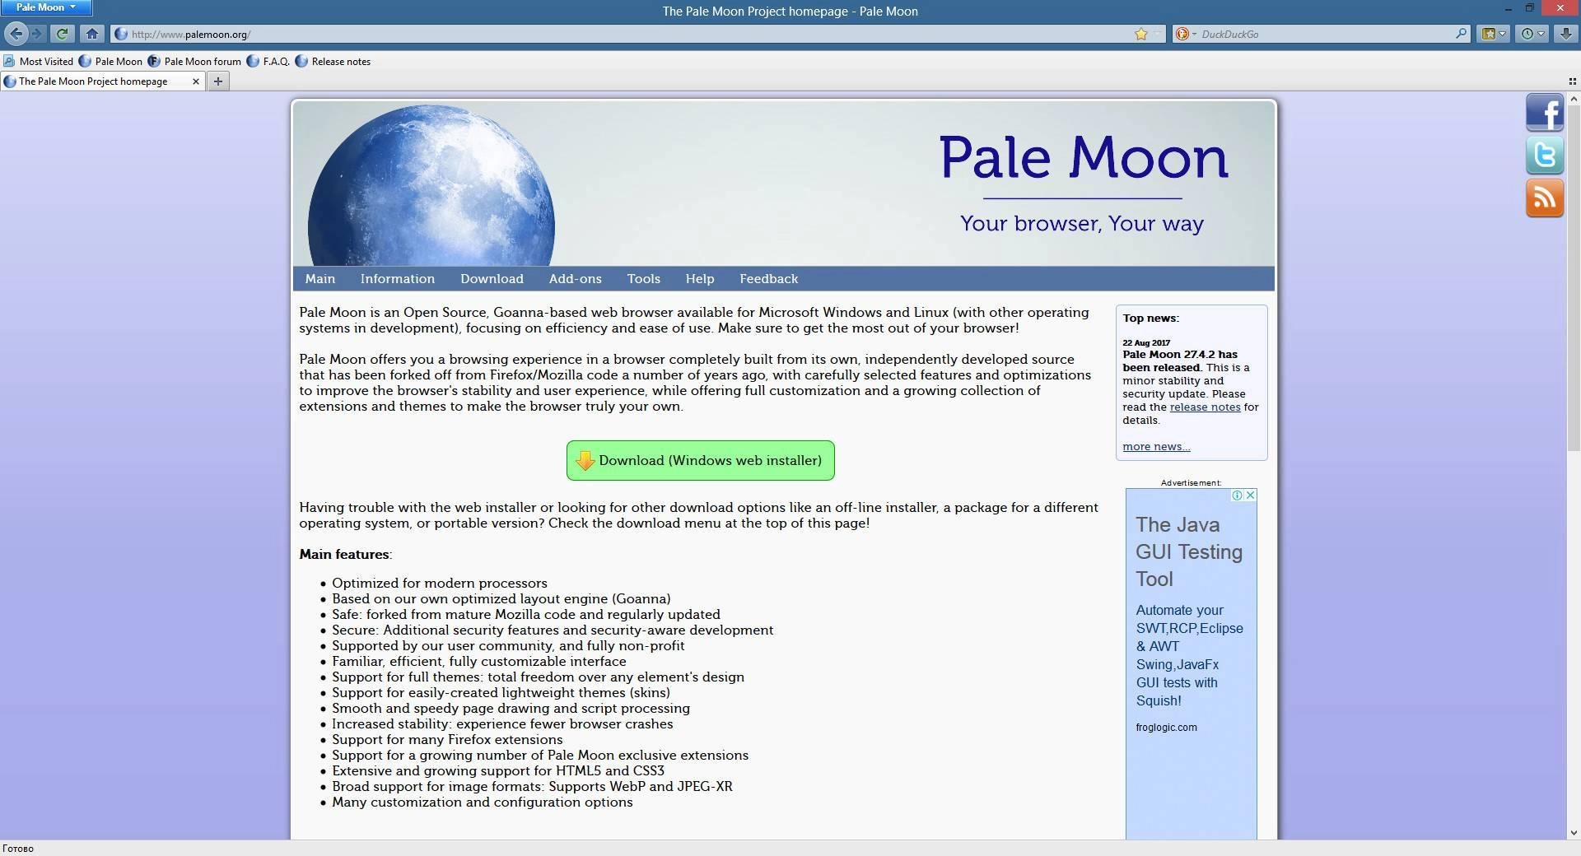
Task: Open the Information site menu
Action: pyautogui.click(x=398, y=279)
